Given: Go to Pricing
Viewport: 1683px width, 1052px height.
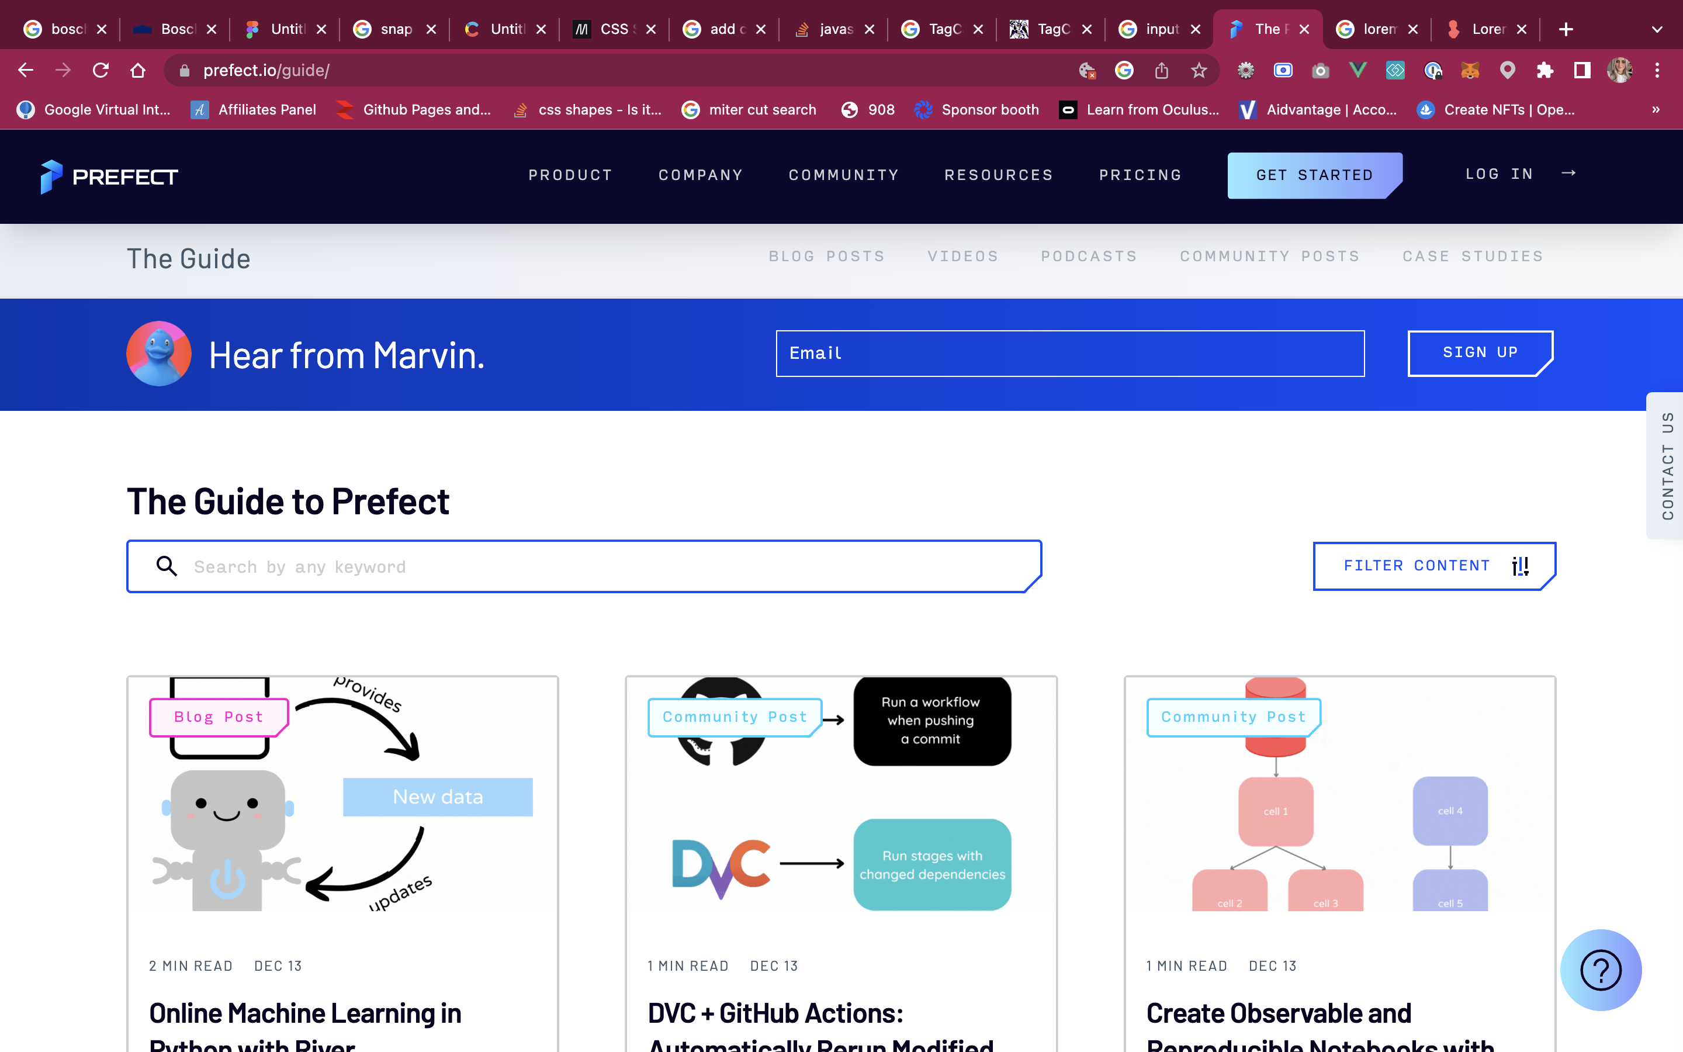Looking at the screenshot, I should tap(1141, 175).
